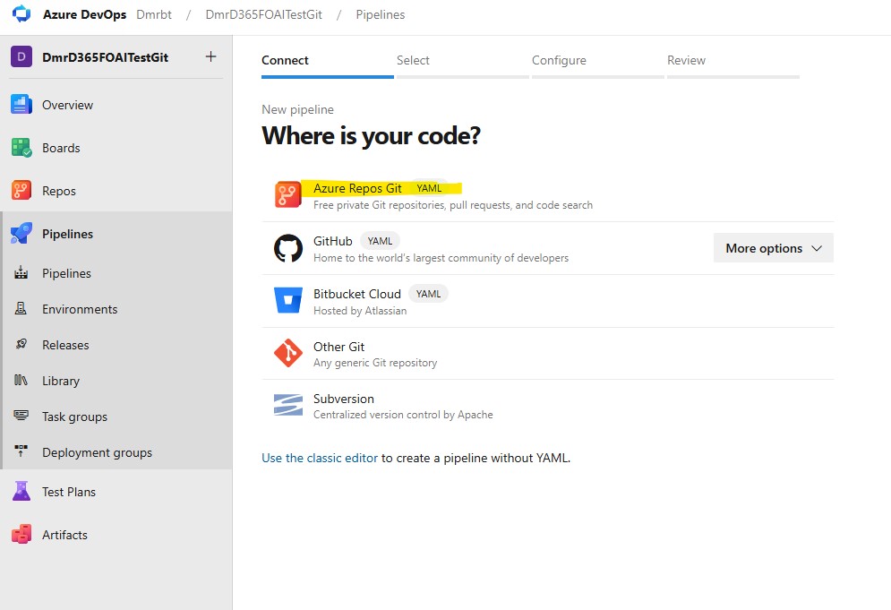The height and width of the screenshot is (610, 891).
Task: Select Other Git as code source
Action: pos(548,353)
